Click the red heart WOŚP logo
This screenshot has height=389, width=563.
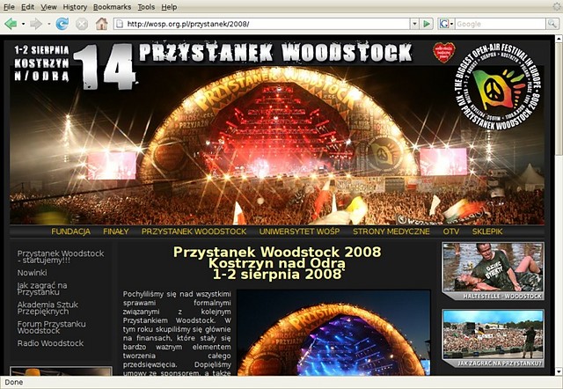tap(443, 53)
